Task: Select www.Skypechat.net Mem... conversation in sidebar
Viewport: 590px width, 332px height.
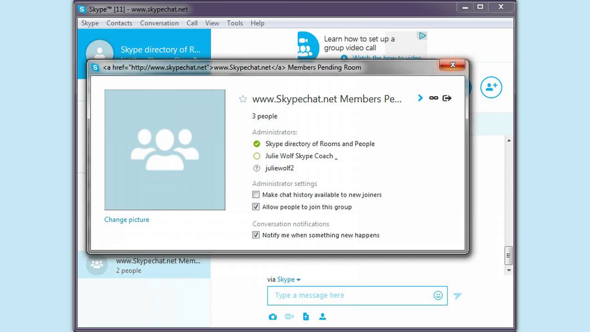Action: click(x=144, y=265)
